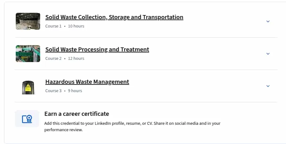The image size is (286, 144).
Task: Click the 'Course 1' label
Action: (53, 26)
